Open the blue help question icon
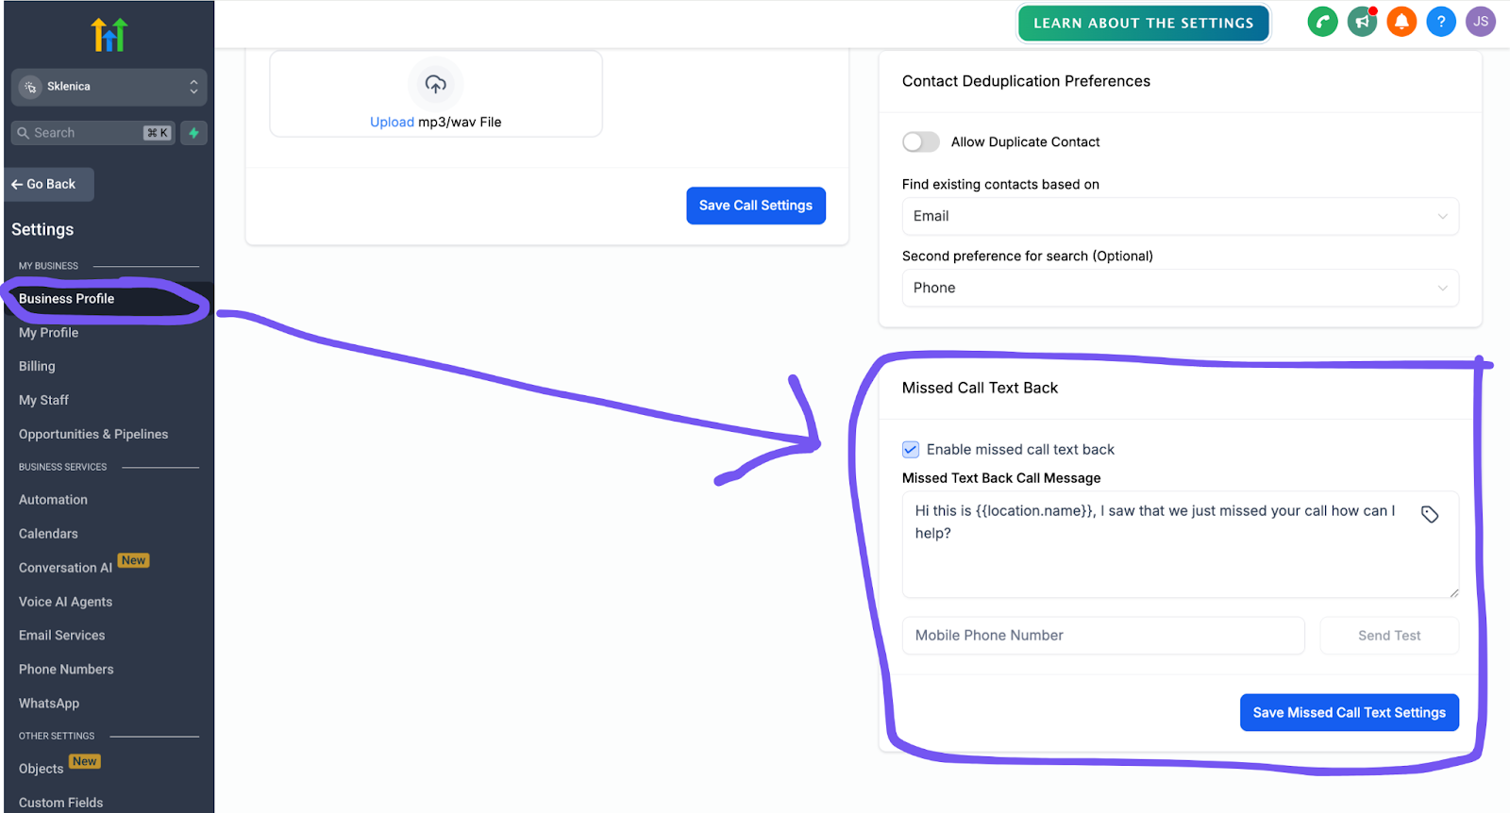Screen dimensions: 1510x813 click(1441, 22)
